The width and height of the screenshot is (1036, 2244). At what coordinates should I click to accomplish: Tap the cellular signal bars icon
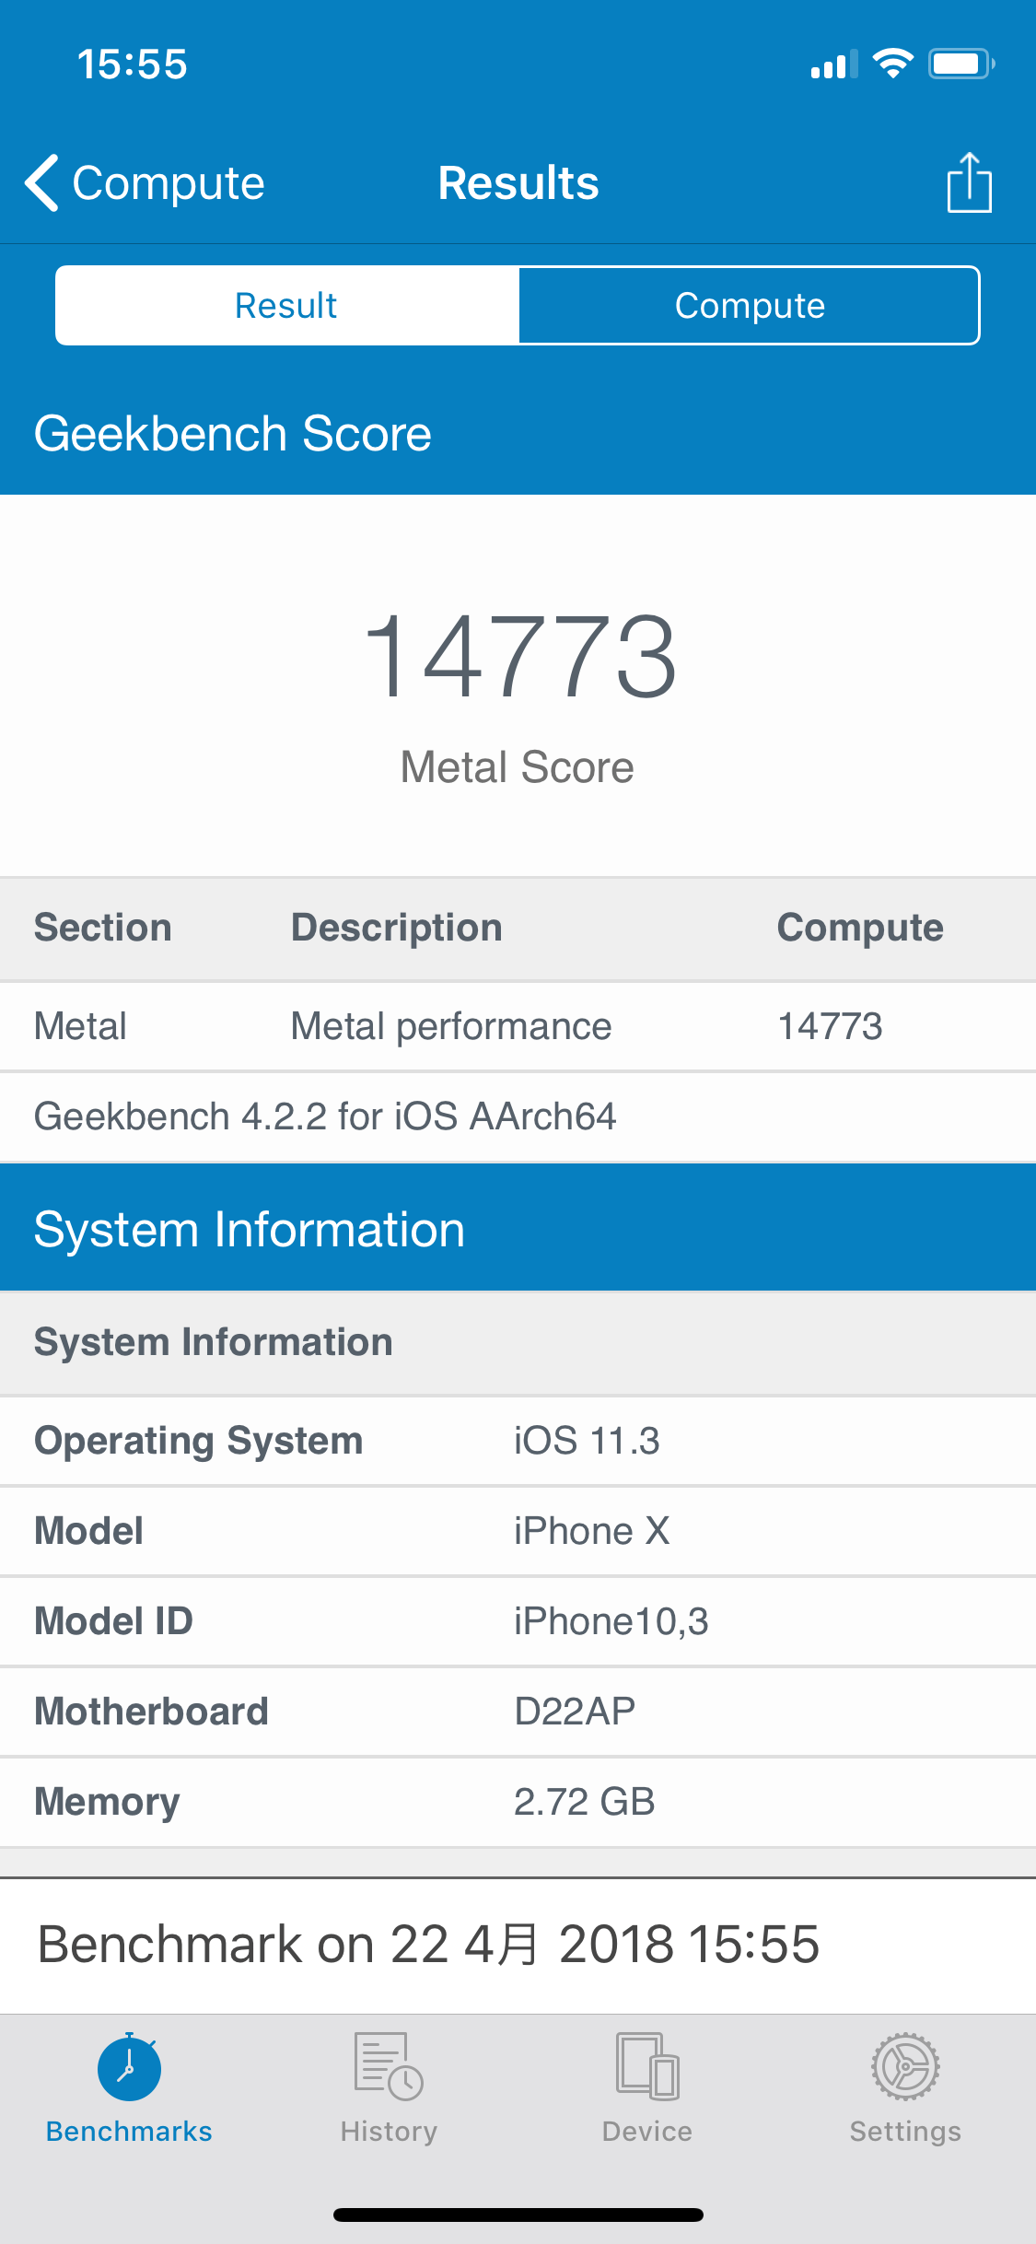[x=833, y=64]
